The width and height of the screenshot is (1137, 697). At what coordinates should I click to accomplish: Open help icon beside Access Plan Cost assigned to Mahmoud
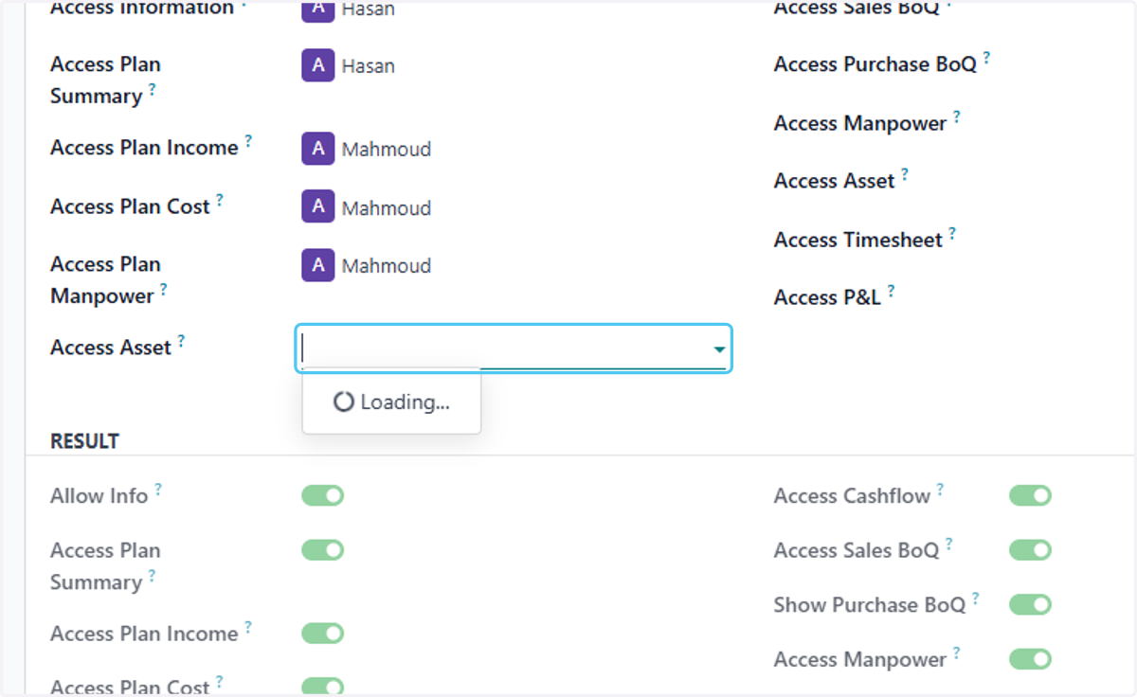[220, 200]
